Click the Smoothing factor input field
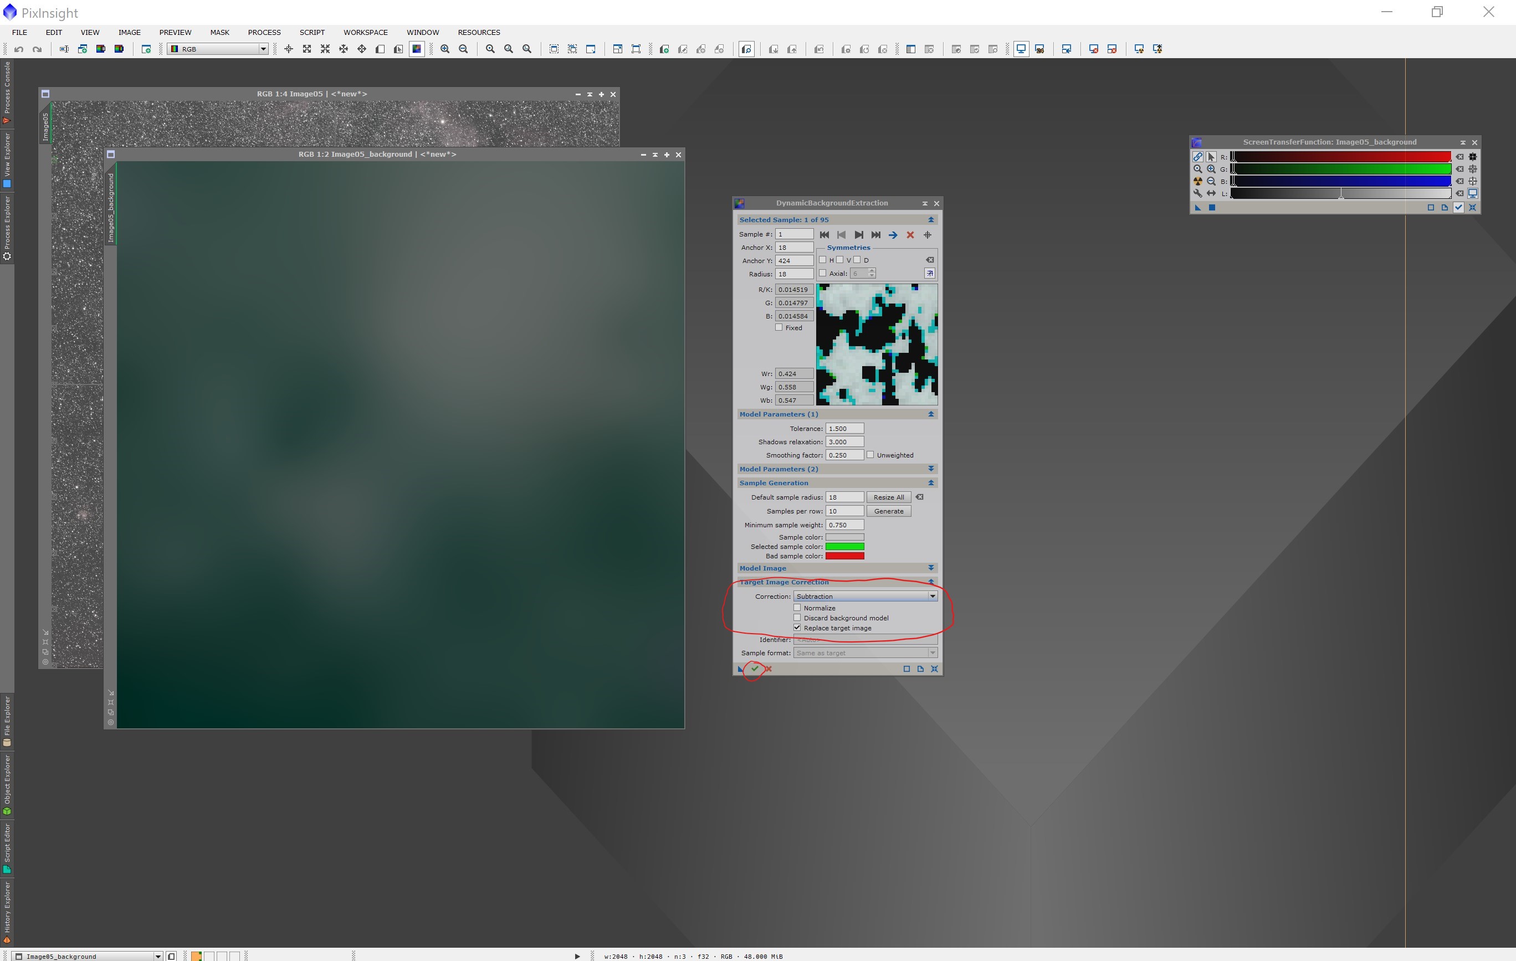1516x961 pixels. point(844,455)
